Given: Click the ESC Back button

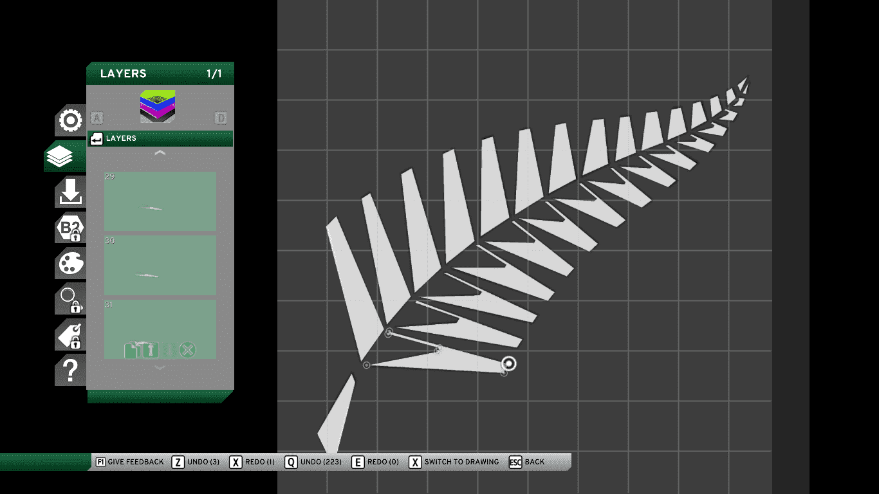Looking at the screenshot, I should 526,462.
